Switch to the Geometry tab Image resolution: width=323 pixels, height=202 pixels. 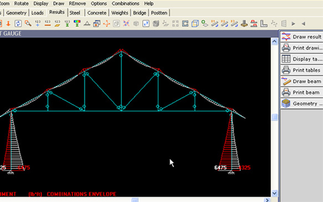click(x=16, y=13)
